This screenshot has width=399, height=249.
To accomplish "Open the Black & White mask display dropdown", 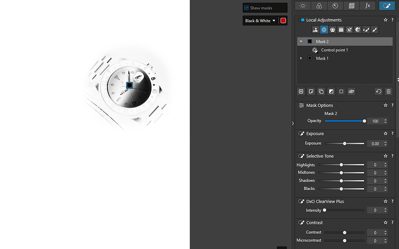I will coord(260,21).
